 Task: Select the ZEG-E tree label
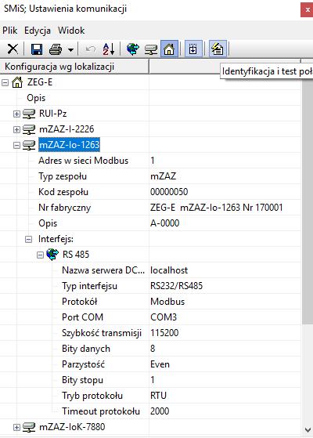click(x=40, y=82)
